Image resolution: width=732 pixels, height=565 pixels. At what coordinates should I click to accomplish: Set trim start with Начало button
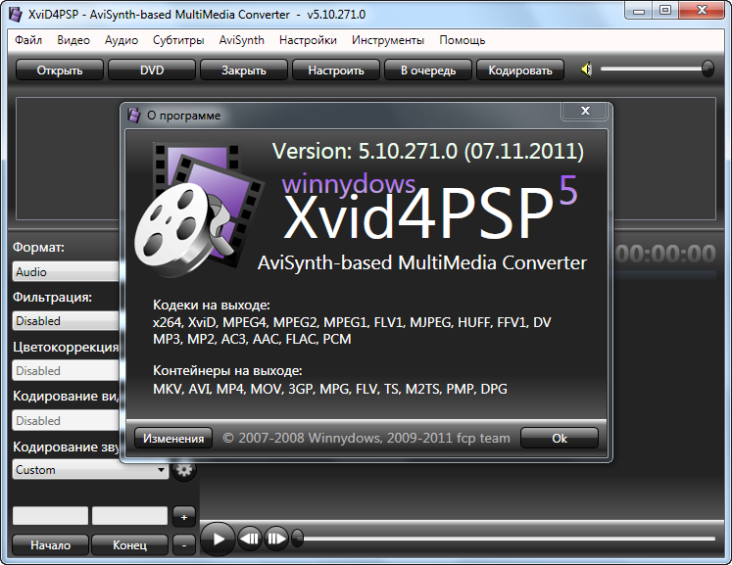pyautogui.click(x=50, y=545)
